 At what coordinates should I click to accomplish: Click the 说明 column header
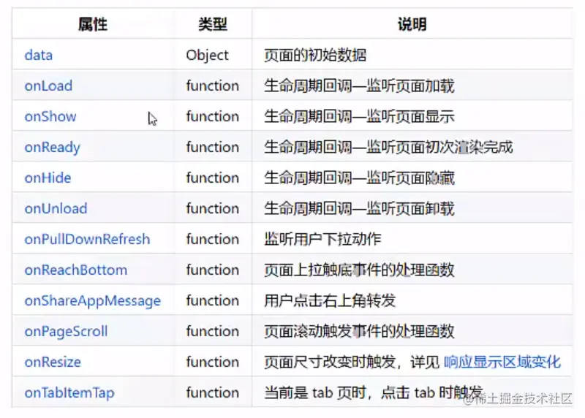412,25
